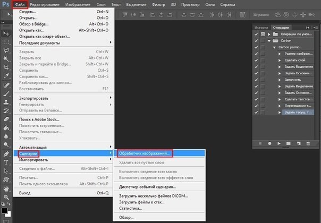321x223 pixels.
Task: Select the History Brush tool
Action: (6, 110)
